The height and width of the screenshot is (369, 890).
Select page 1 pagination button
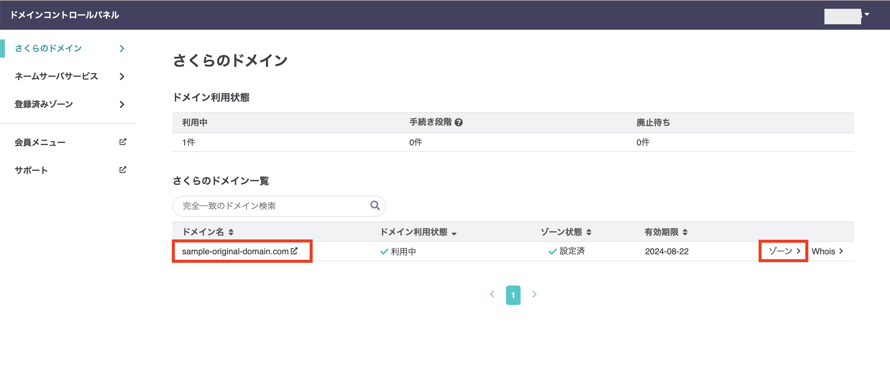(513, 295)
